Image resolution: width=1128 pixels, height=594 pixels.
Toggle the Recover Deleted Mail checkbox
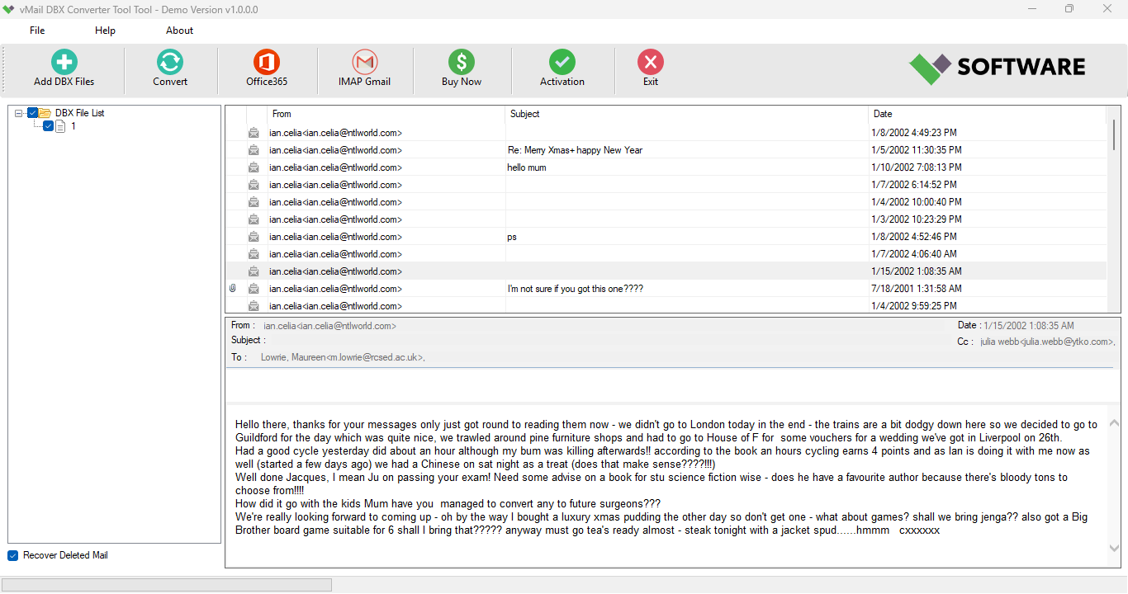click(13, 555)
